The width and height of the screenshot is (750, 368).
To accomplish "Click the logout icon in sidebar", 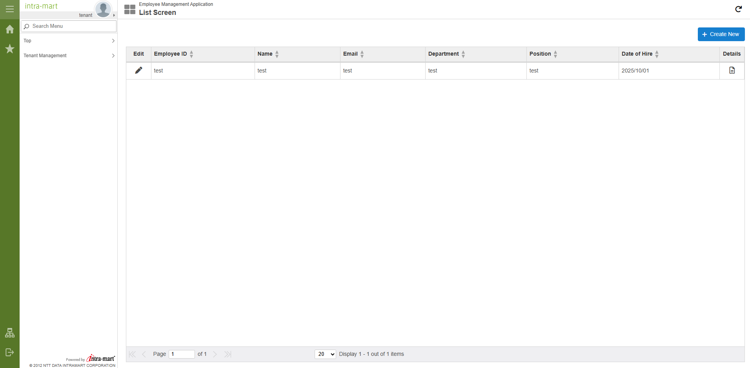I will coord(10,352).
